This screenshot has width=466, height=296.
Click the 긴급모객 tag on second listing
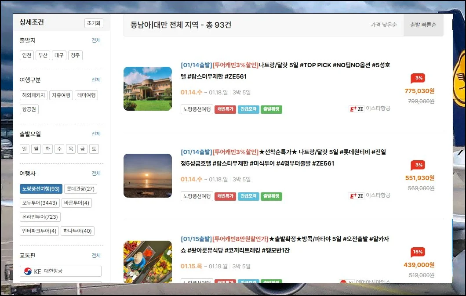pyautogui.click(x=248, y=196)
